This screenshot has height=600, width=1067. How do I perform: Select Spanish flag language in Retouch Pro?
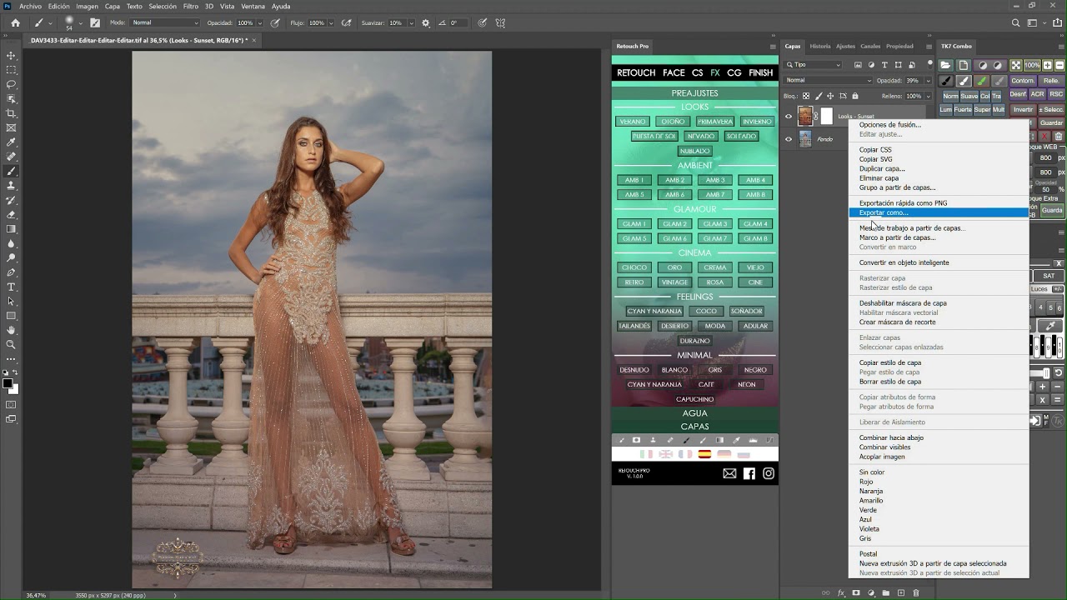click(x=704, y=454)
